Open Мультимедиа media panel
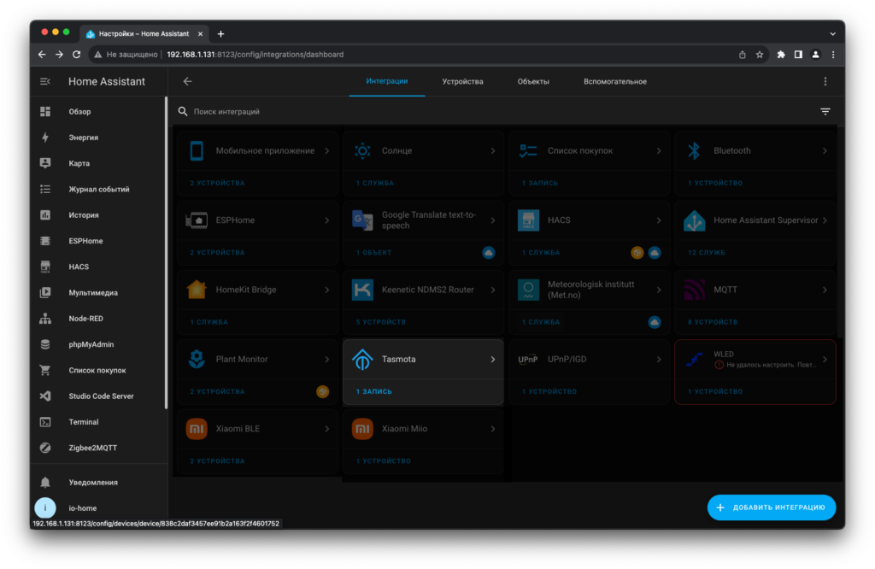 (x=98, y=292)
